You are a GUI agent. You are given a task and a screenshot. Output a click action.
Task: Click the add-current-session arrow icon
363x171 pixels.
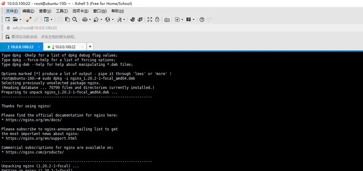point(8,37)
